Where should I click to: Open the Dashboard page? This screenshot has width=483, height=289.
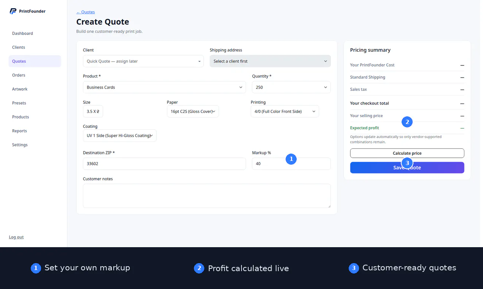click(x=22, y=33)
